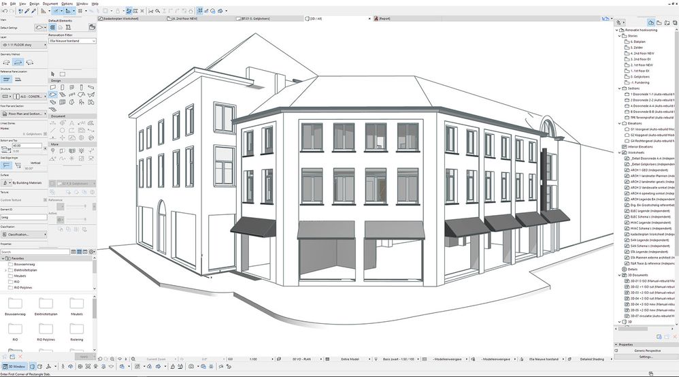The image size is (679, 377).
Task: Set reference plane to bottom
Action: [18, 80]
